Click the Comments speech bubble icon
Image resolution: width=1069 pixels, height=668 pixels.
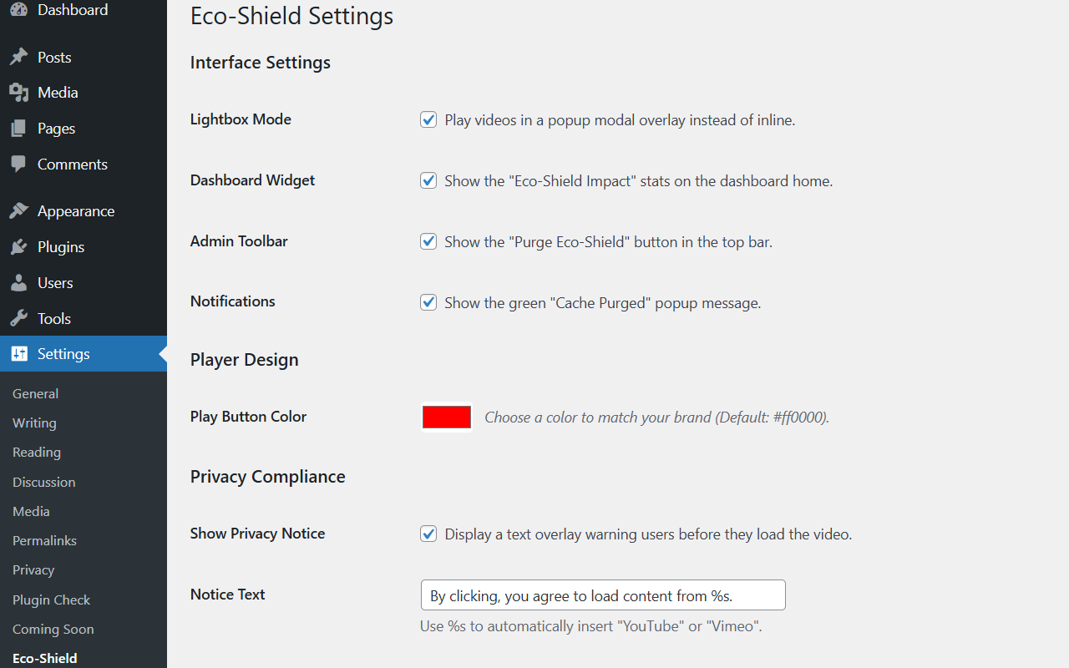click(18, 164)
